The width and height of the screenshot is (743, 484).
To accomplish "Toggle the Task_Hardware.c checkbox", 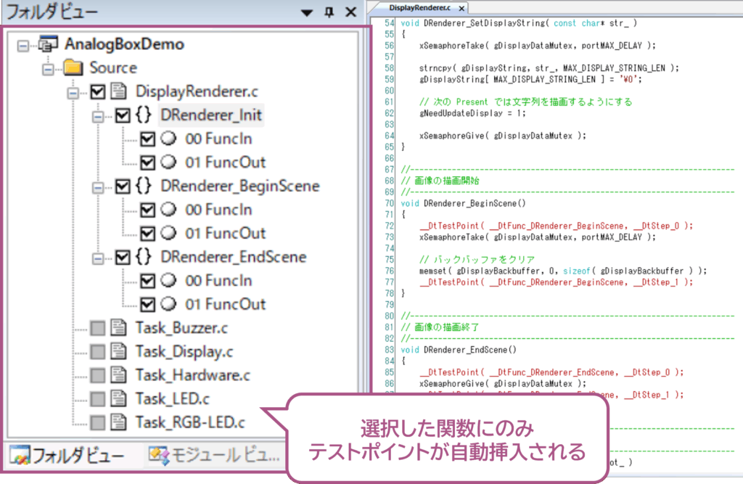I will click(98, 375).
